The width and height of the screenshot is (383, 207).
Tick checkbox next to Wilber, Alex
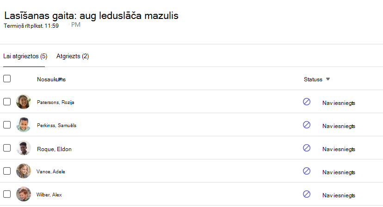coord(7,194)
